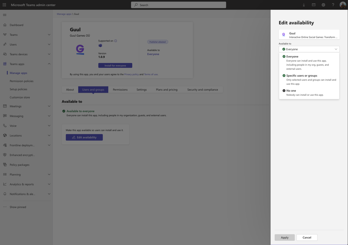The image size is (348, 245).
Task: Click the Messaging chat icon
Action: [5, 116]
